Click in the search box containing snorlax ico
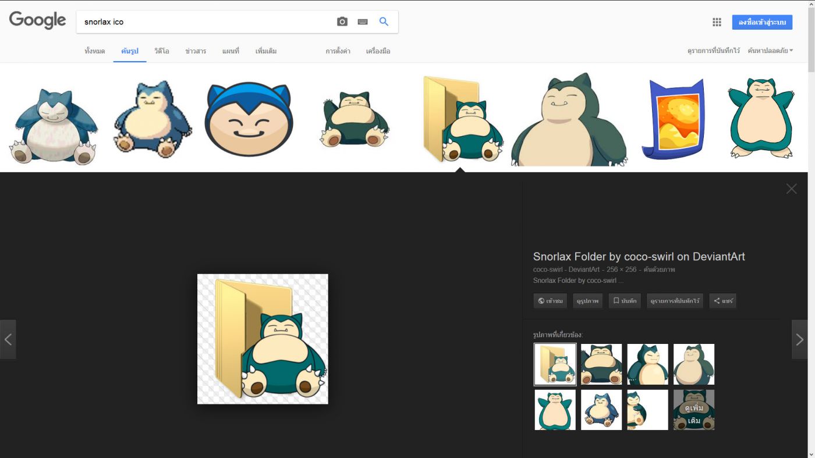The image size is (815, 458). pyautogui.click(x=204, y=22)
